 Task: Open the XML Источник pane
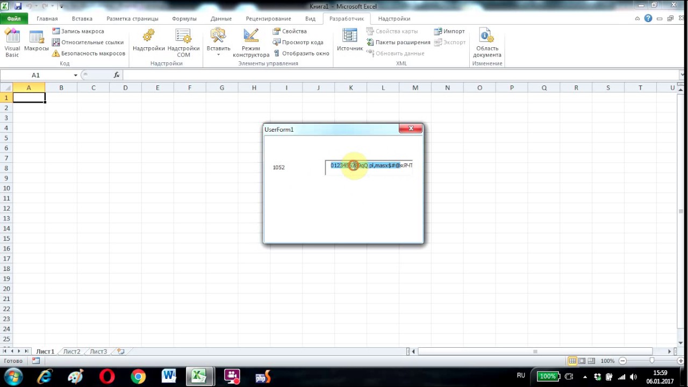(350, 40)
